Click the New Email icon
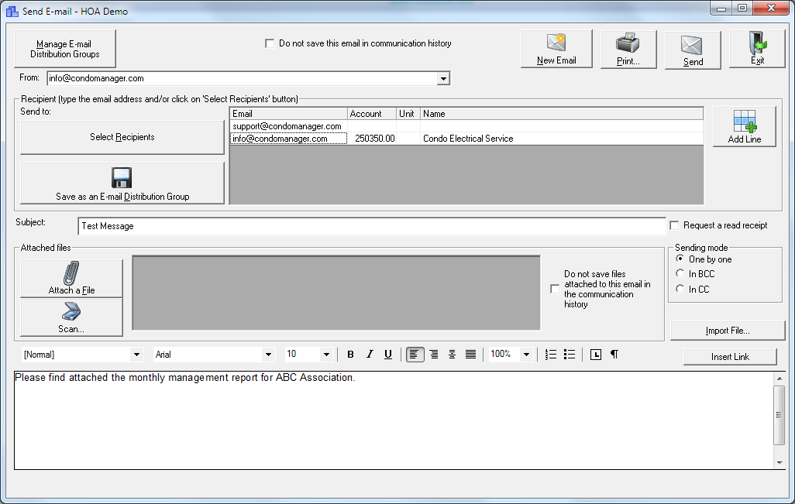795x504 pixels. click(556, 43)
